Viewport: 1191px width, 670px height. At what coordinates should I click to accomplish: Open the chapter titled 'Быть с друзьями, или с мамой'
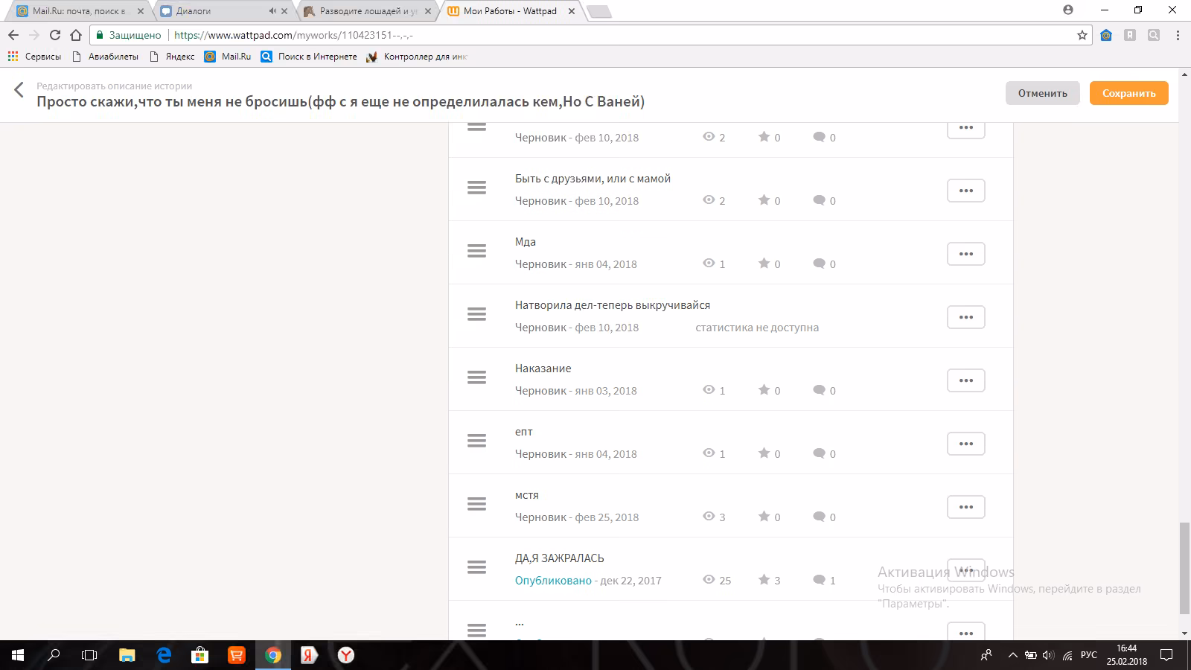(593, 179)
